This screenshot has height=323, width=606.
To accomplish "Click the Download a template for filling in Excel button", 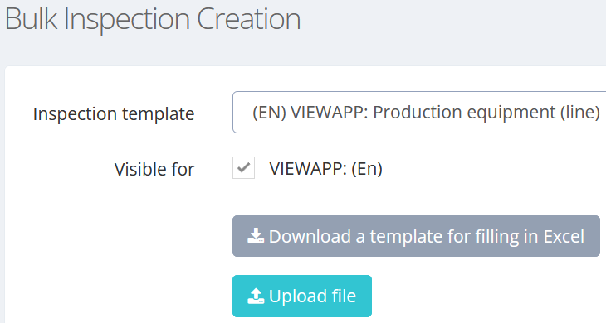I will click(416, 236).
